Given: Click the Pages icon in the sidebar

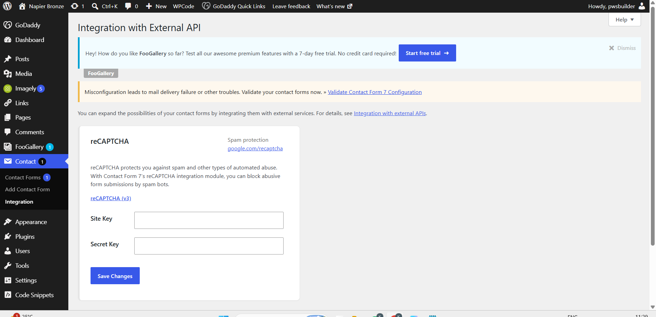Looking at the screenshot, I should click(8, 117).
